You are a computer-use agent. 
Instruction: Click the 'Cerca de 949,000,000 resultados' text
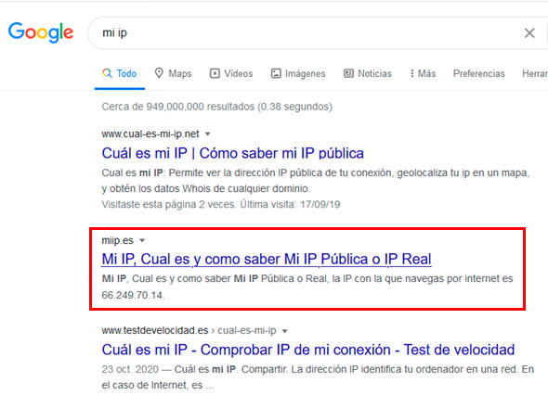(x=216, y=107)
